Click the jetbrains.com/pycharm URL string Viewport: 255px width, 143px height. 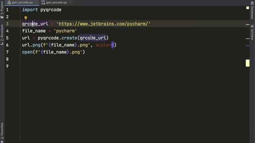pos(103,24)
